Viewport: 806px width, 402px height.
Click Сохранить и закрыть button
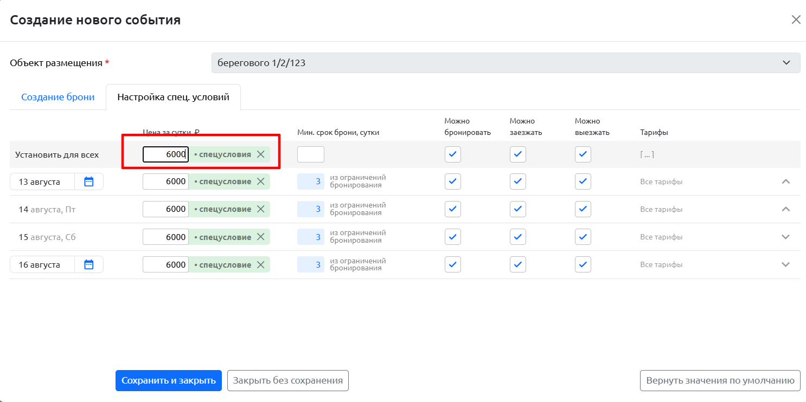point(169,380)
